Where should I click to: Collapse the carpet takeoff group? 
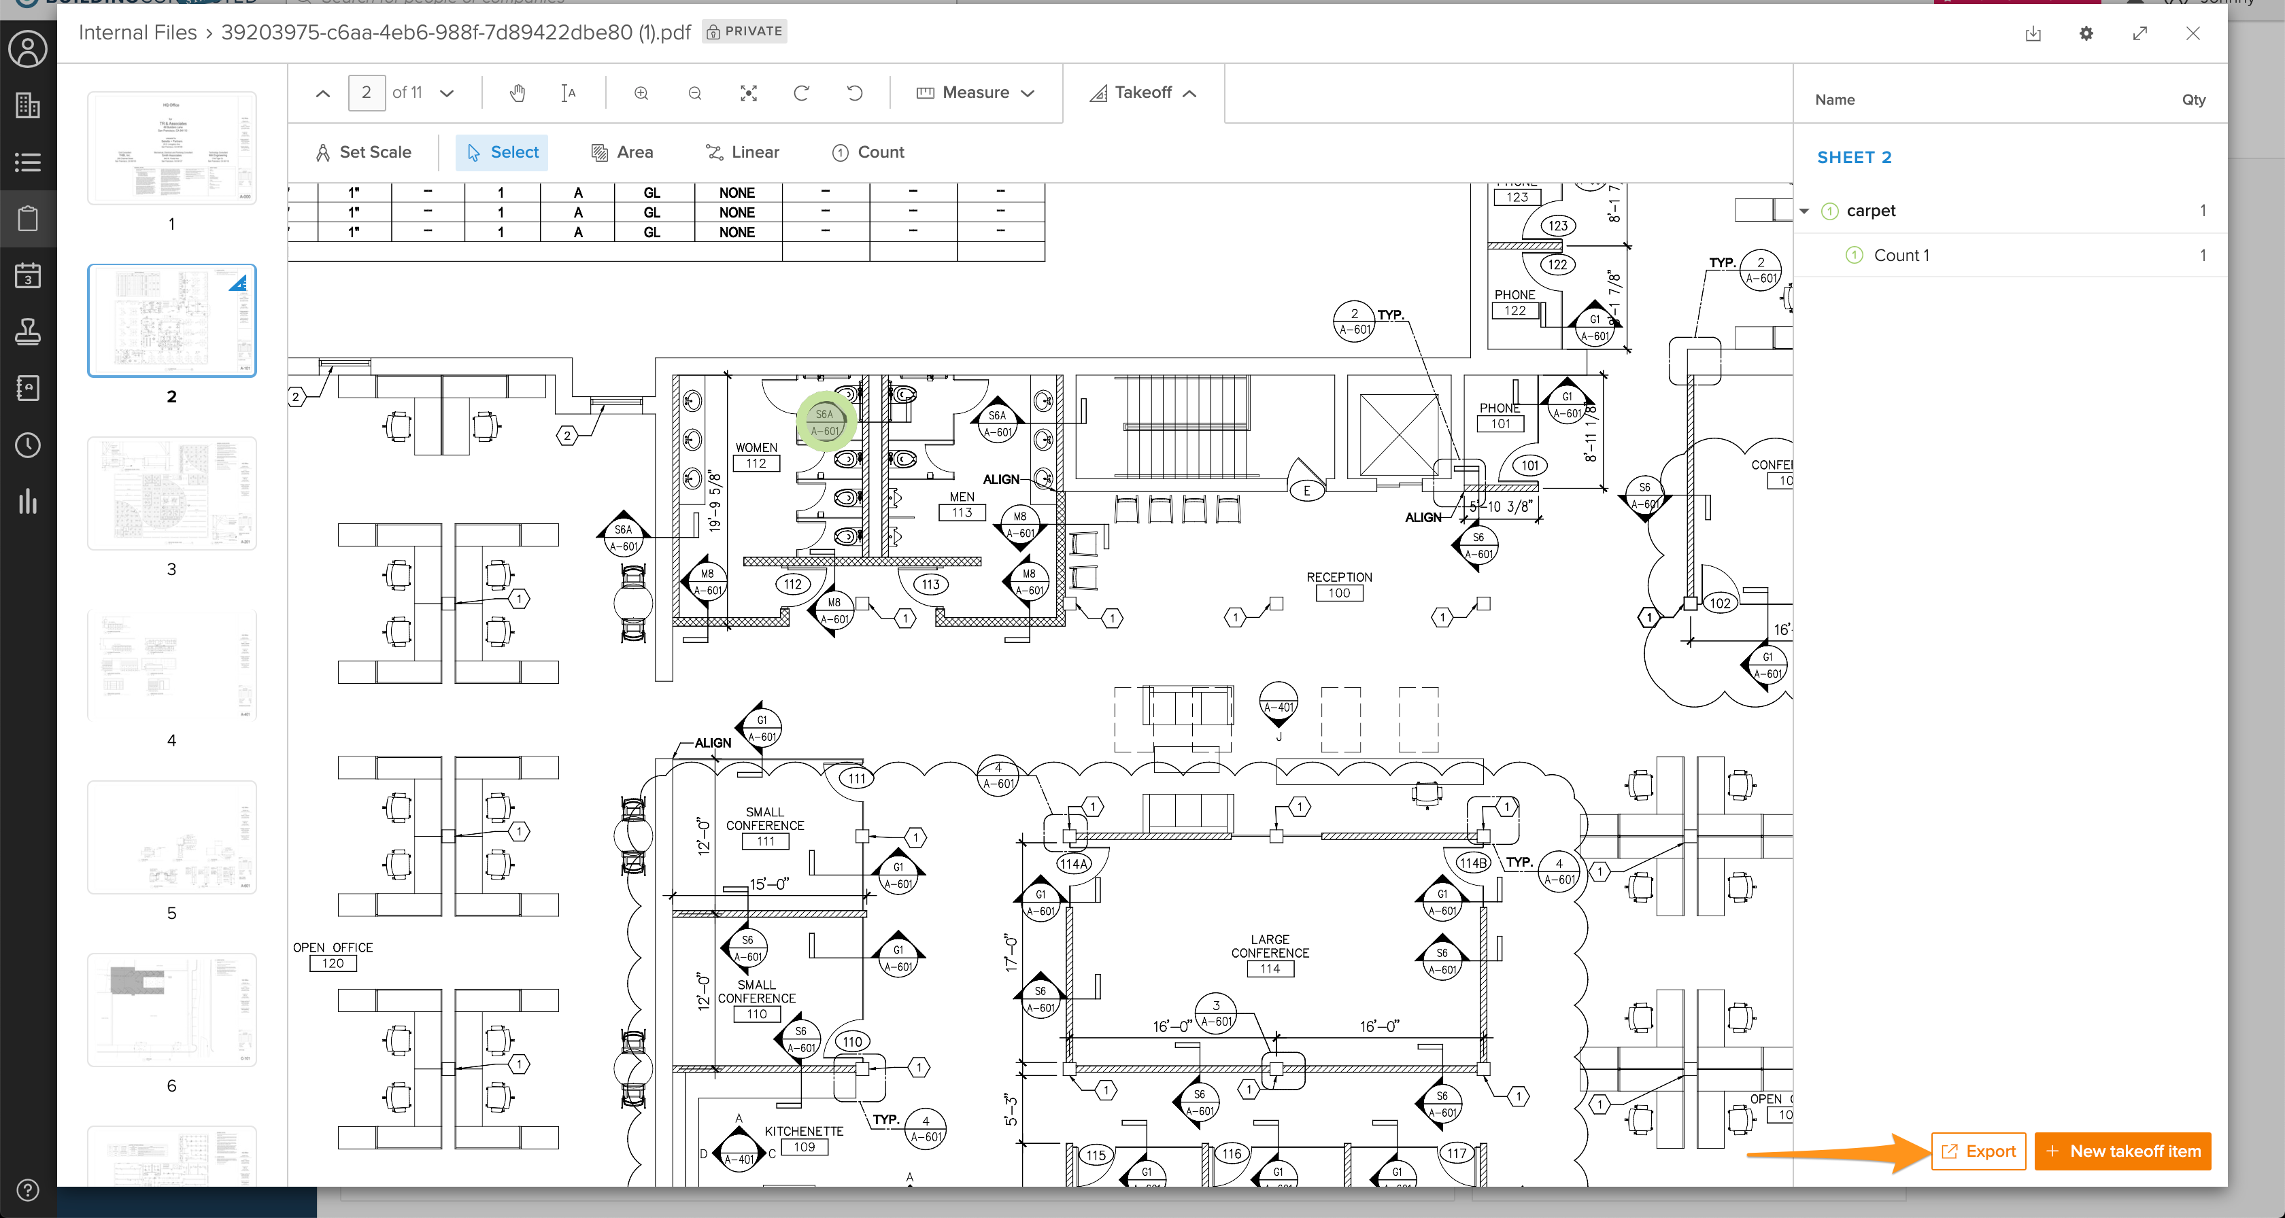(x=1804, y=211)
